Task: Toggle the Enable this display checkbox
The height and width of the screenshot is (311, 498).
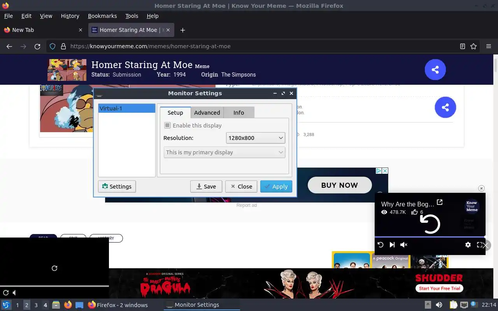Action: (x=167, y=125)
